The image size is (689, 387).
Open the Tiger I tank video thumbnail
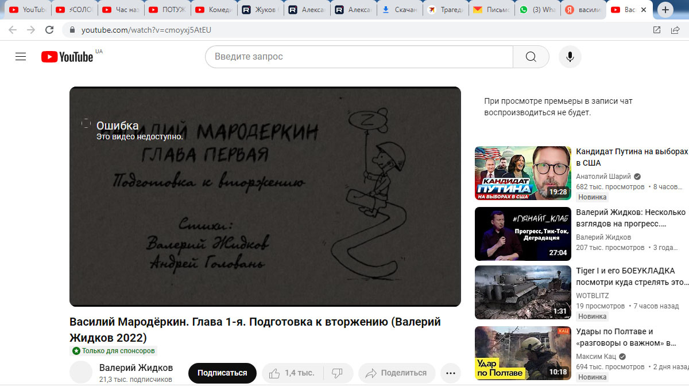523,292
